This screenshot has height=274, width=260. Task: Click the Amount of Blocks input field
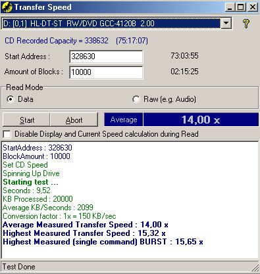pyautogui.click(x=106, y=72)
